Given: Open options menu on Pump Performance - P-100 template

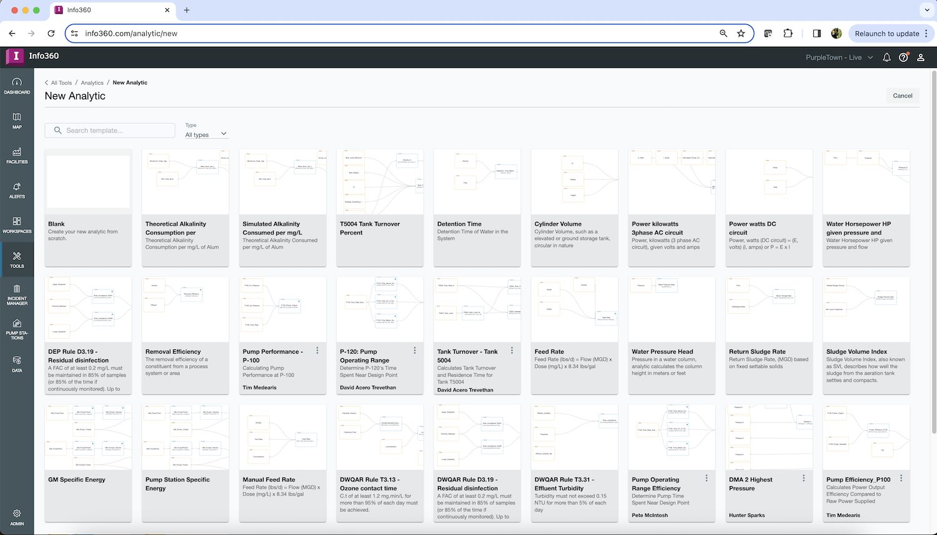Looking at the screenshot, I should (x=317, y=351).
